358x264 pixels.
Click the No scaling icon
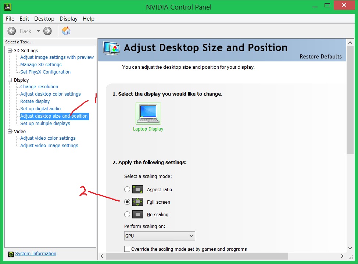pyautogui.click(x=138, y=214)
